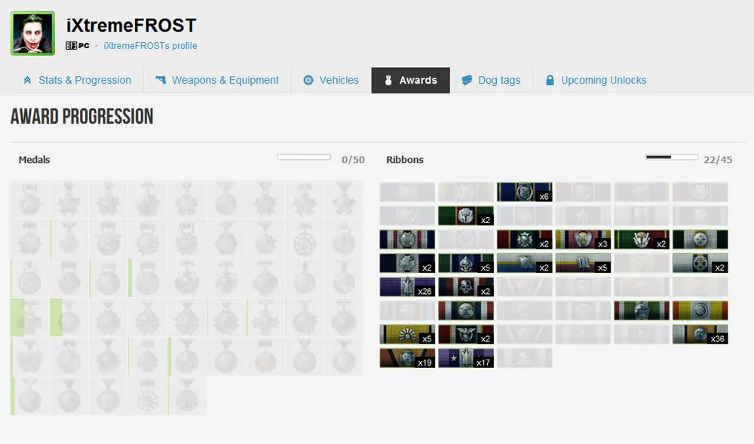Click the 22/45 ribbons count

(x=718, y=160)
